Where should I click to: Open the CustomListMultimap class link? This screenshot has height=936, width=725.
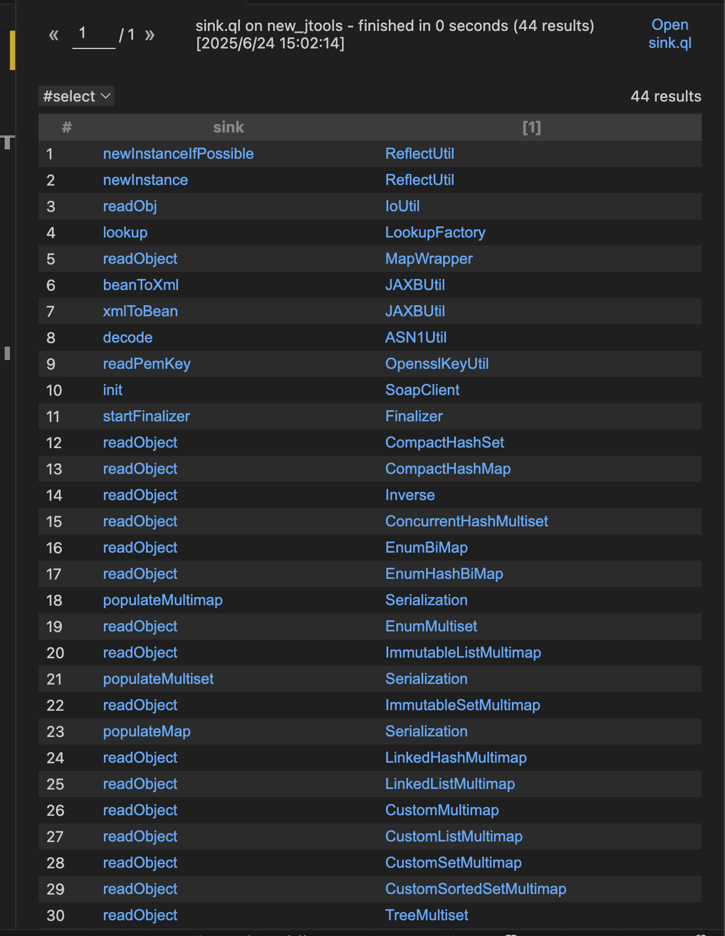coord(454,836)
